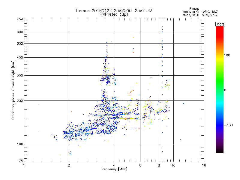The height and width of the screenshot is (180, 240).
Task: Click the y-axis label "600"
Action: tap(20, 32)
